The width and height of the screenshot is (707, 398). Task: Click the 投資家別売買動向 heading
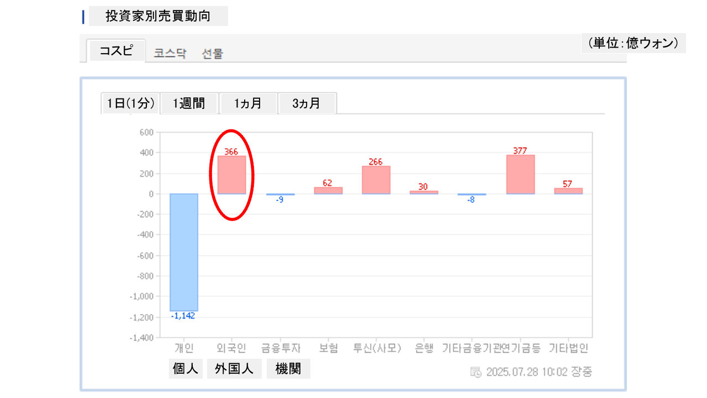click(158, 16)
